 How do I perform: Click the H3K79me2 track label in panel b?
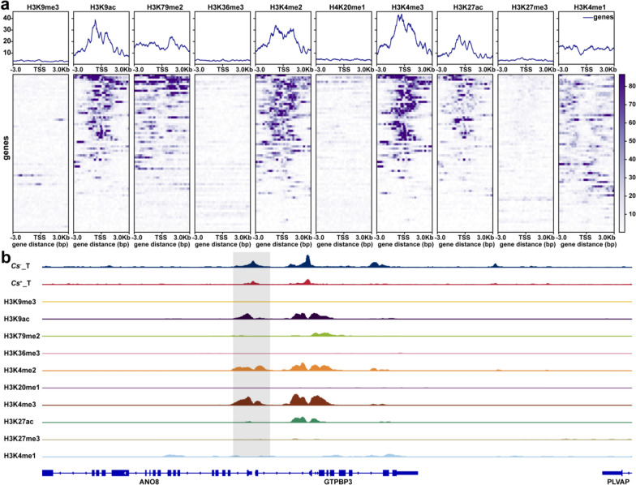pyautogui.click(x=22, y=336)
